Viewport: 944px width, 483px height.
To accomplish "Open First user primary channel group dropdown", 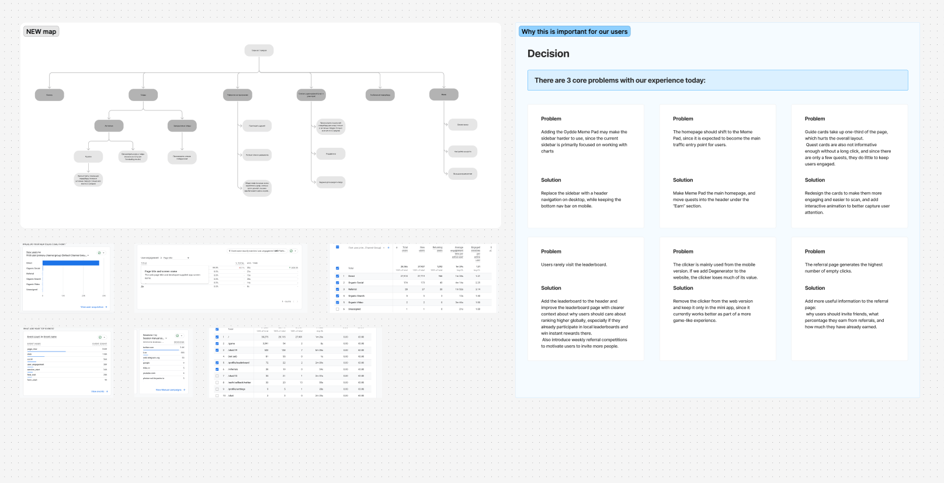I will pos(57,255).
